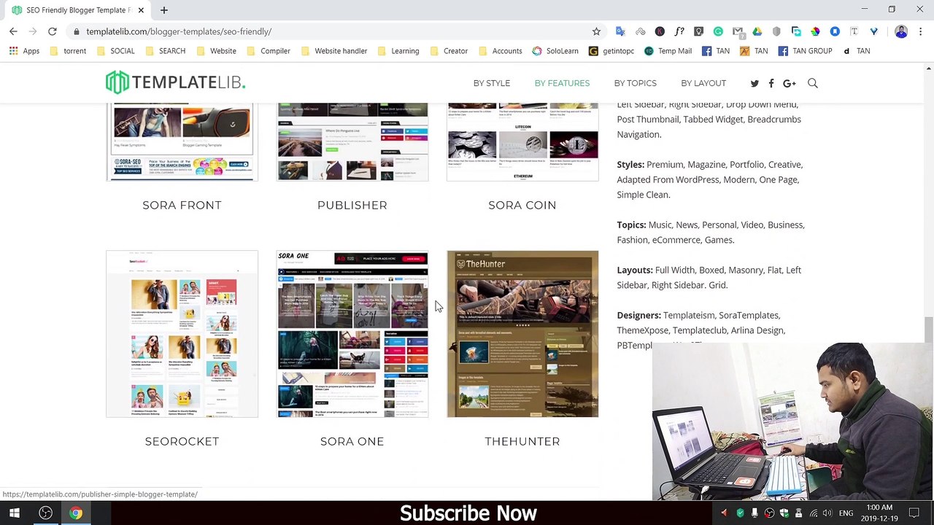Open TemplateLib Google Plus icon
The height and width of the screenshot is (525, 934).
[790, 83]
